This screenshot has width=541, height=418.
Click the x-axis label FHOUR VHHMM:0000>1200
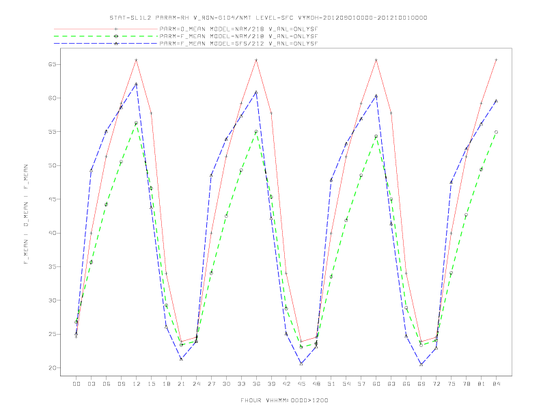(x=284, y=400)
